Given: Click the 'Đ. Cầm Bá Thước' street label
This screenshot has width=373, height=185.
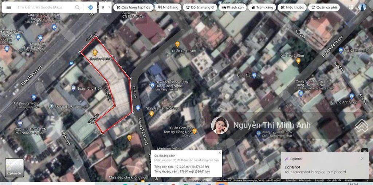Looking at the screenshot, I should click(332, 46).
